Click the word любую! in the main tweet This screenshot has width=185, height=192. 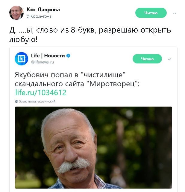pos(23,40)
